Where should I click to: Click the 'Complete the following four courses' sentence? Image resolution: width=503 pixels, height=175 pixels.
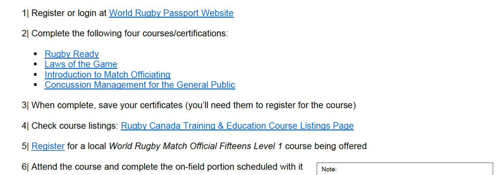(x=130, y=34)
